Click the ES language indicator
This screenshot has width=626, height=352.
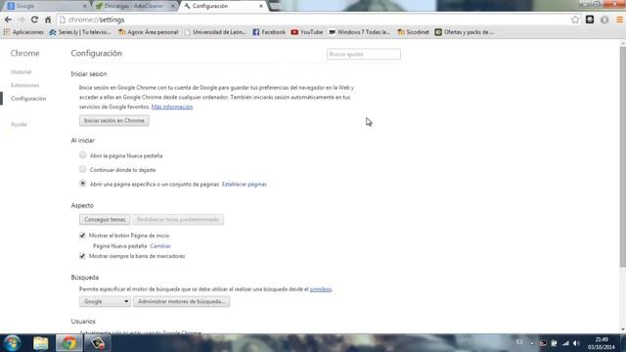[x=519, y=342]
